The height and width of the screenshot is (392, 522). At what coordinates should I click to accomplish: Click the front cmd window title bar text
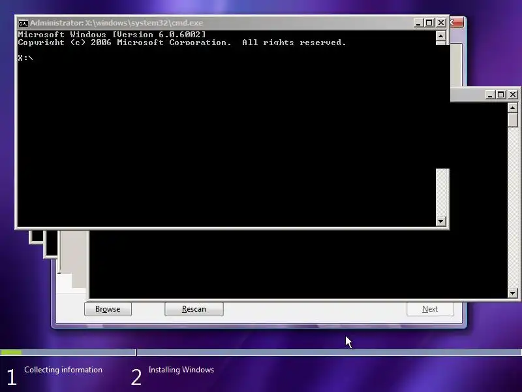[116, 23]
